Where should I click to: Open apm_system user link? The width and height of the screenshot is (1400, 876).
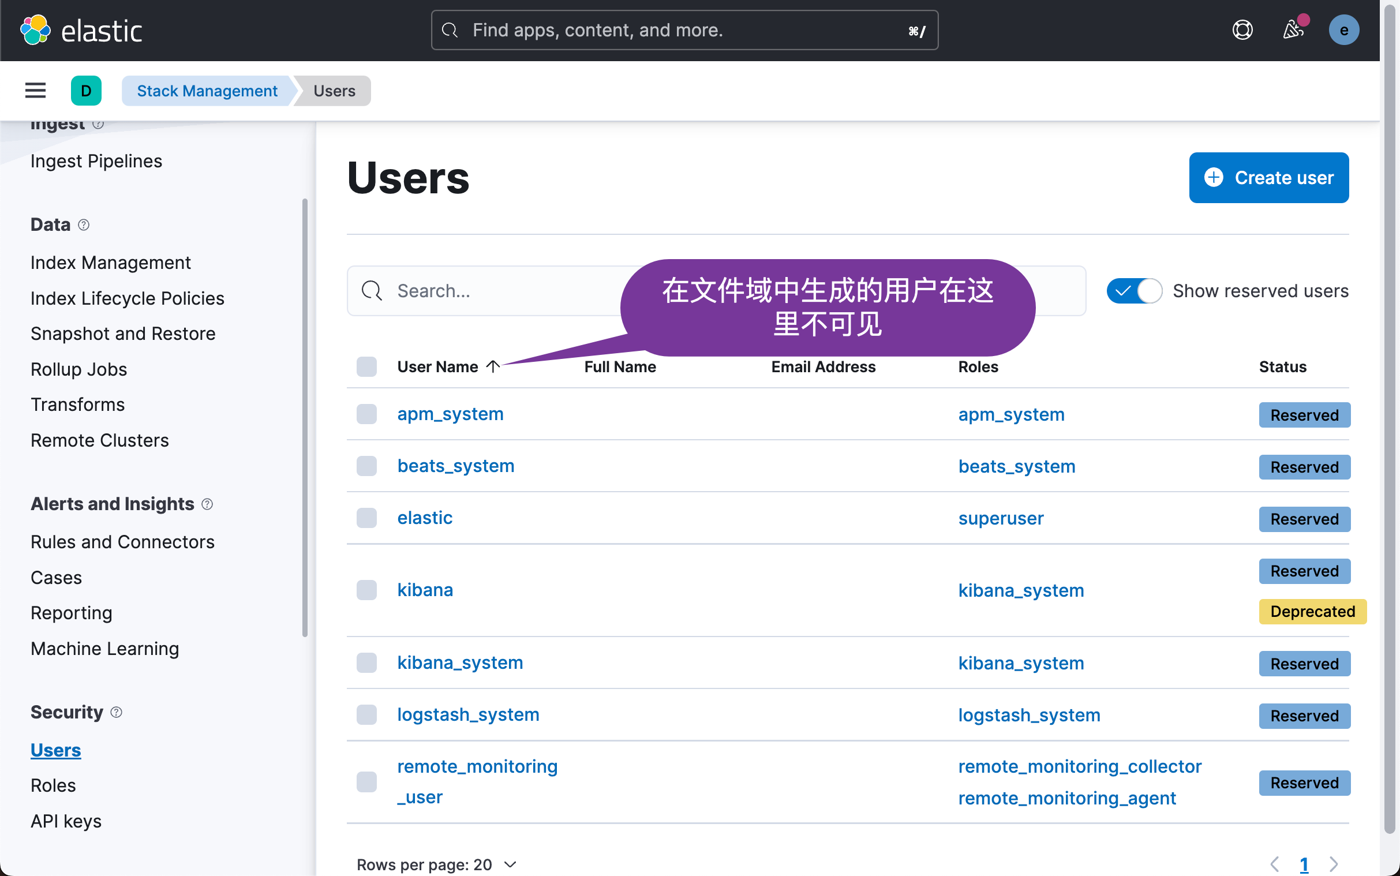coord(450,414)
